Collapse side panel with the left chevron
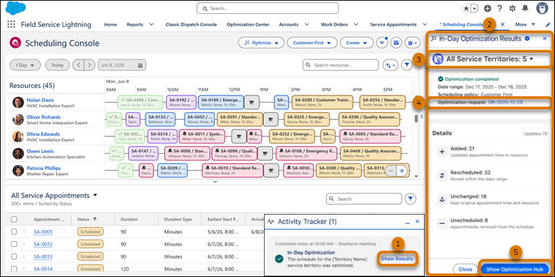This screenshot has width=555, height=277. [421, 116]
